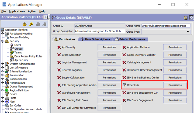Open the Action menu
Viewport: 194px width, 113px height.
32,11
